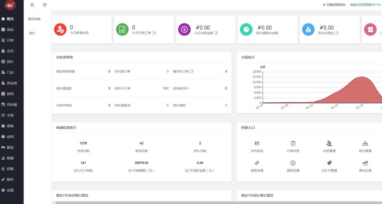Click the purple 今日付款金额 yen icon

click(184, 29)
